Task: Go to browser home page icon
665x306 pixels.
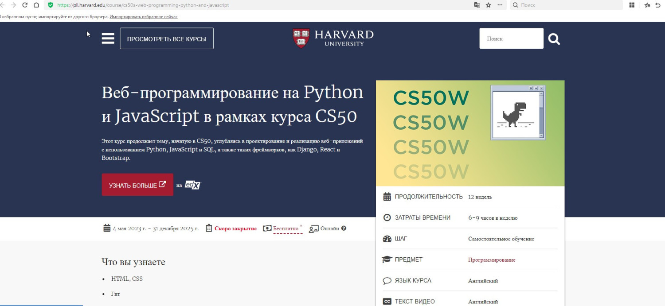Action: click(x=36, y=5)
